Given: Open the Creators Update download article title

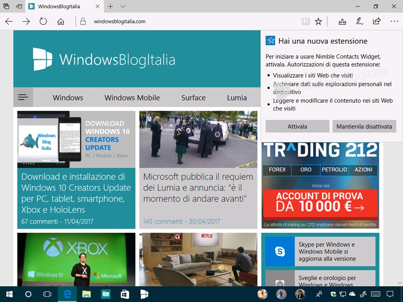Looking at the screenshot, I should pyautogui.click(x=76, y=193).
